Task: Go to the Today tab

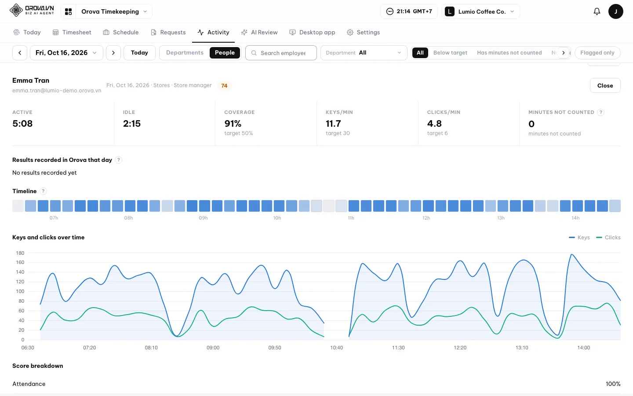Action: (27, 33)
